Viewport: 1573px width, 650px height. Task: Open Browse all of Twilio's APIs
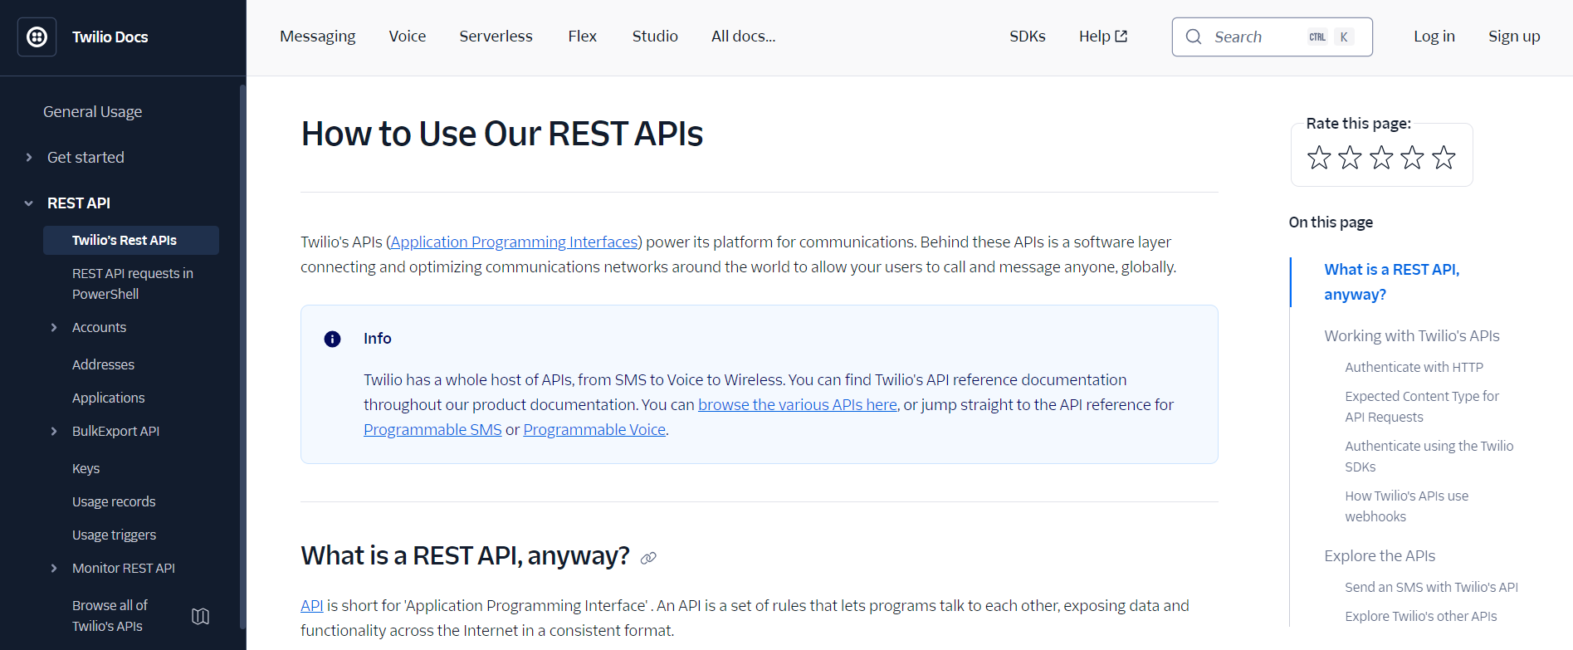click(x=110, y=616)
